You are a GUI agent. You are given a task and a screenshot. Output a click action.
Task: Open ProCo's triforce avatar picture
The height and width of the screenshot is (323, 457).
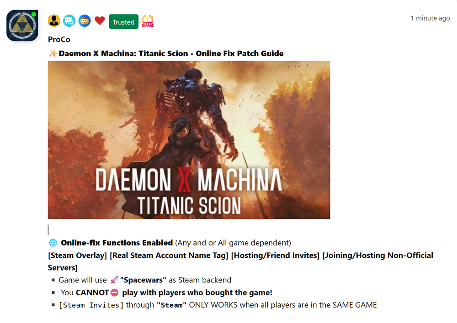[x=22, y=25]
